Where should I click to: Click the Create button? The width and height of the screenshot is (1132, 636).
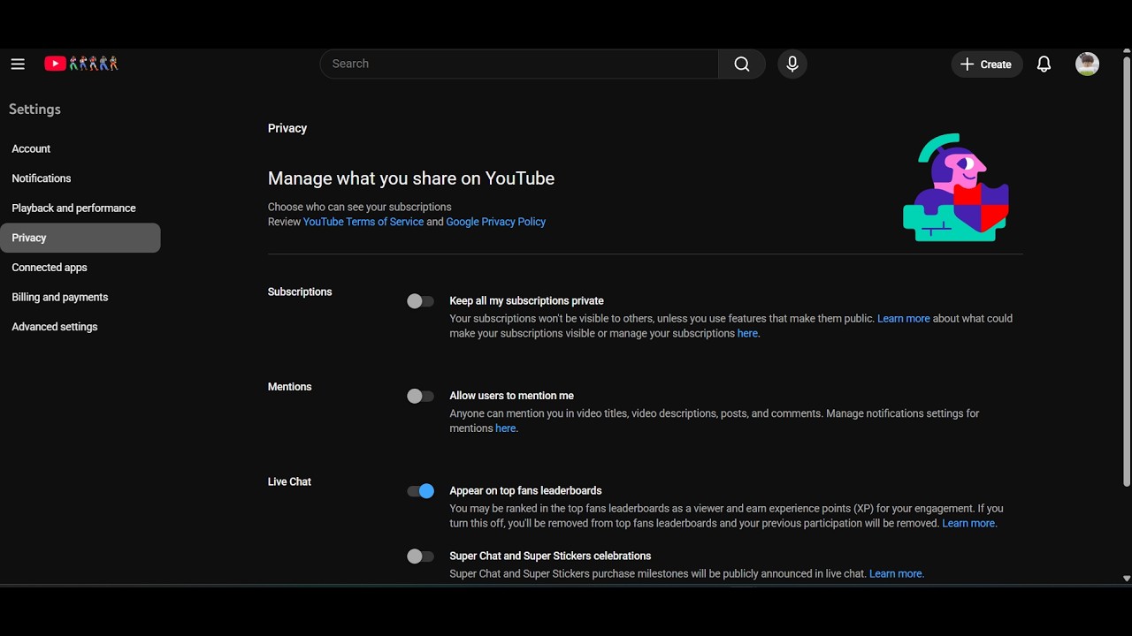(987, 64)
